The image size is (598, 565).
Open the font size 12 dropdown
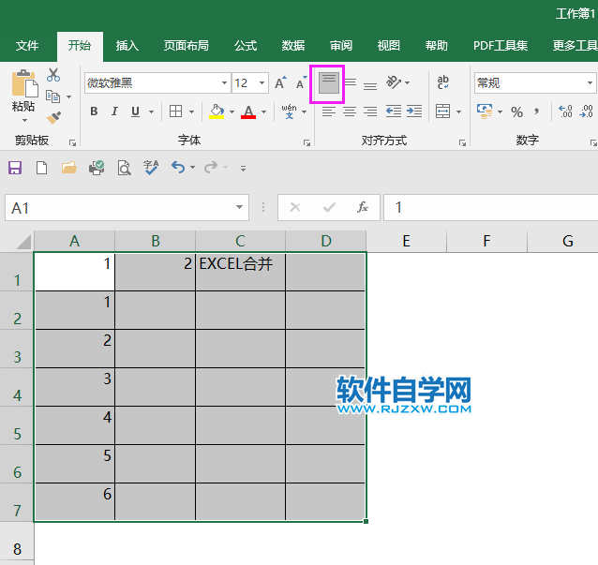tap(262, 82)
